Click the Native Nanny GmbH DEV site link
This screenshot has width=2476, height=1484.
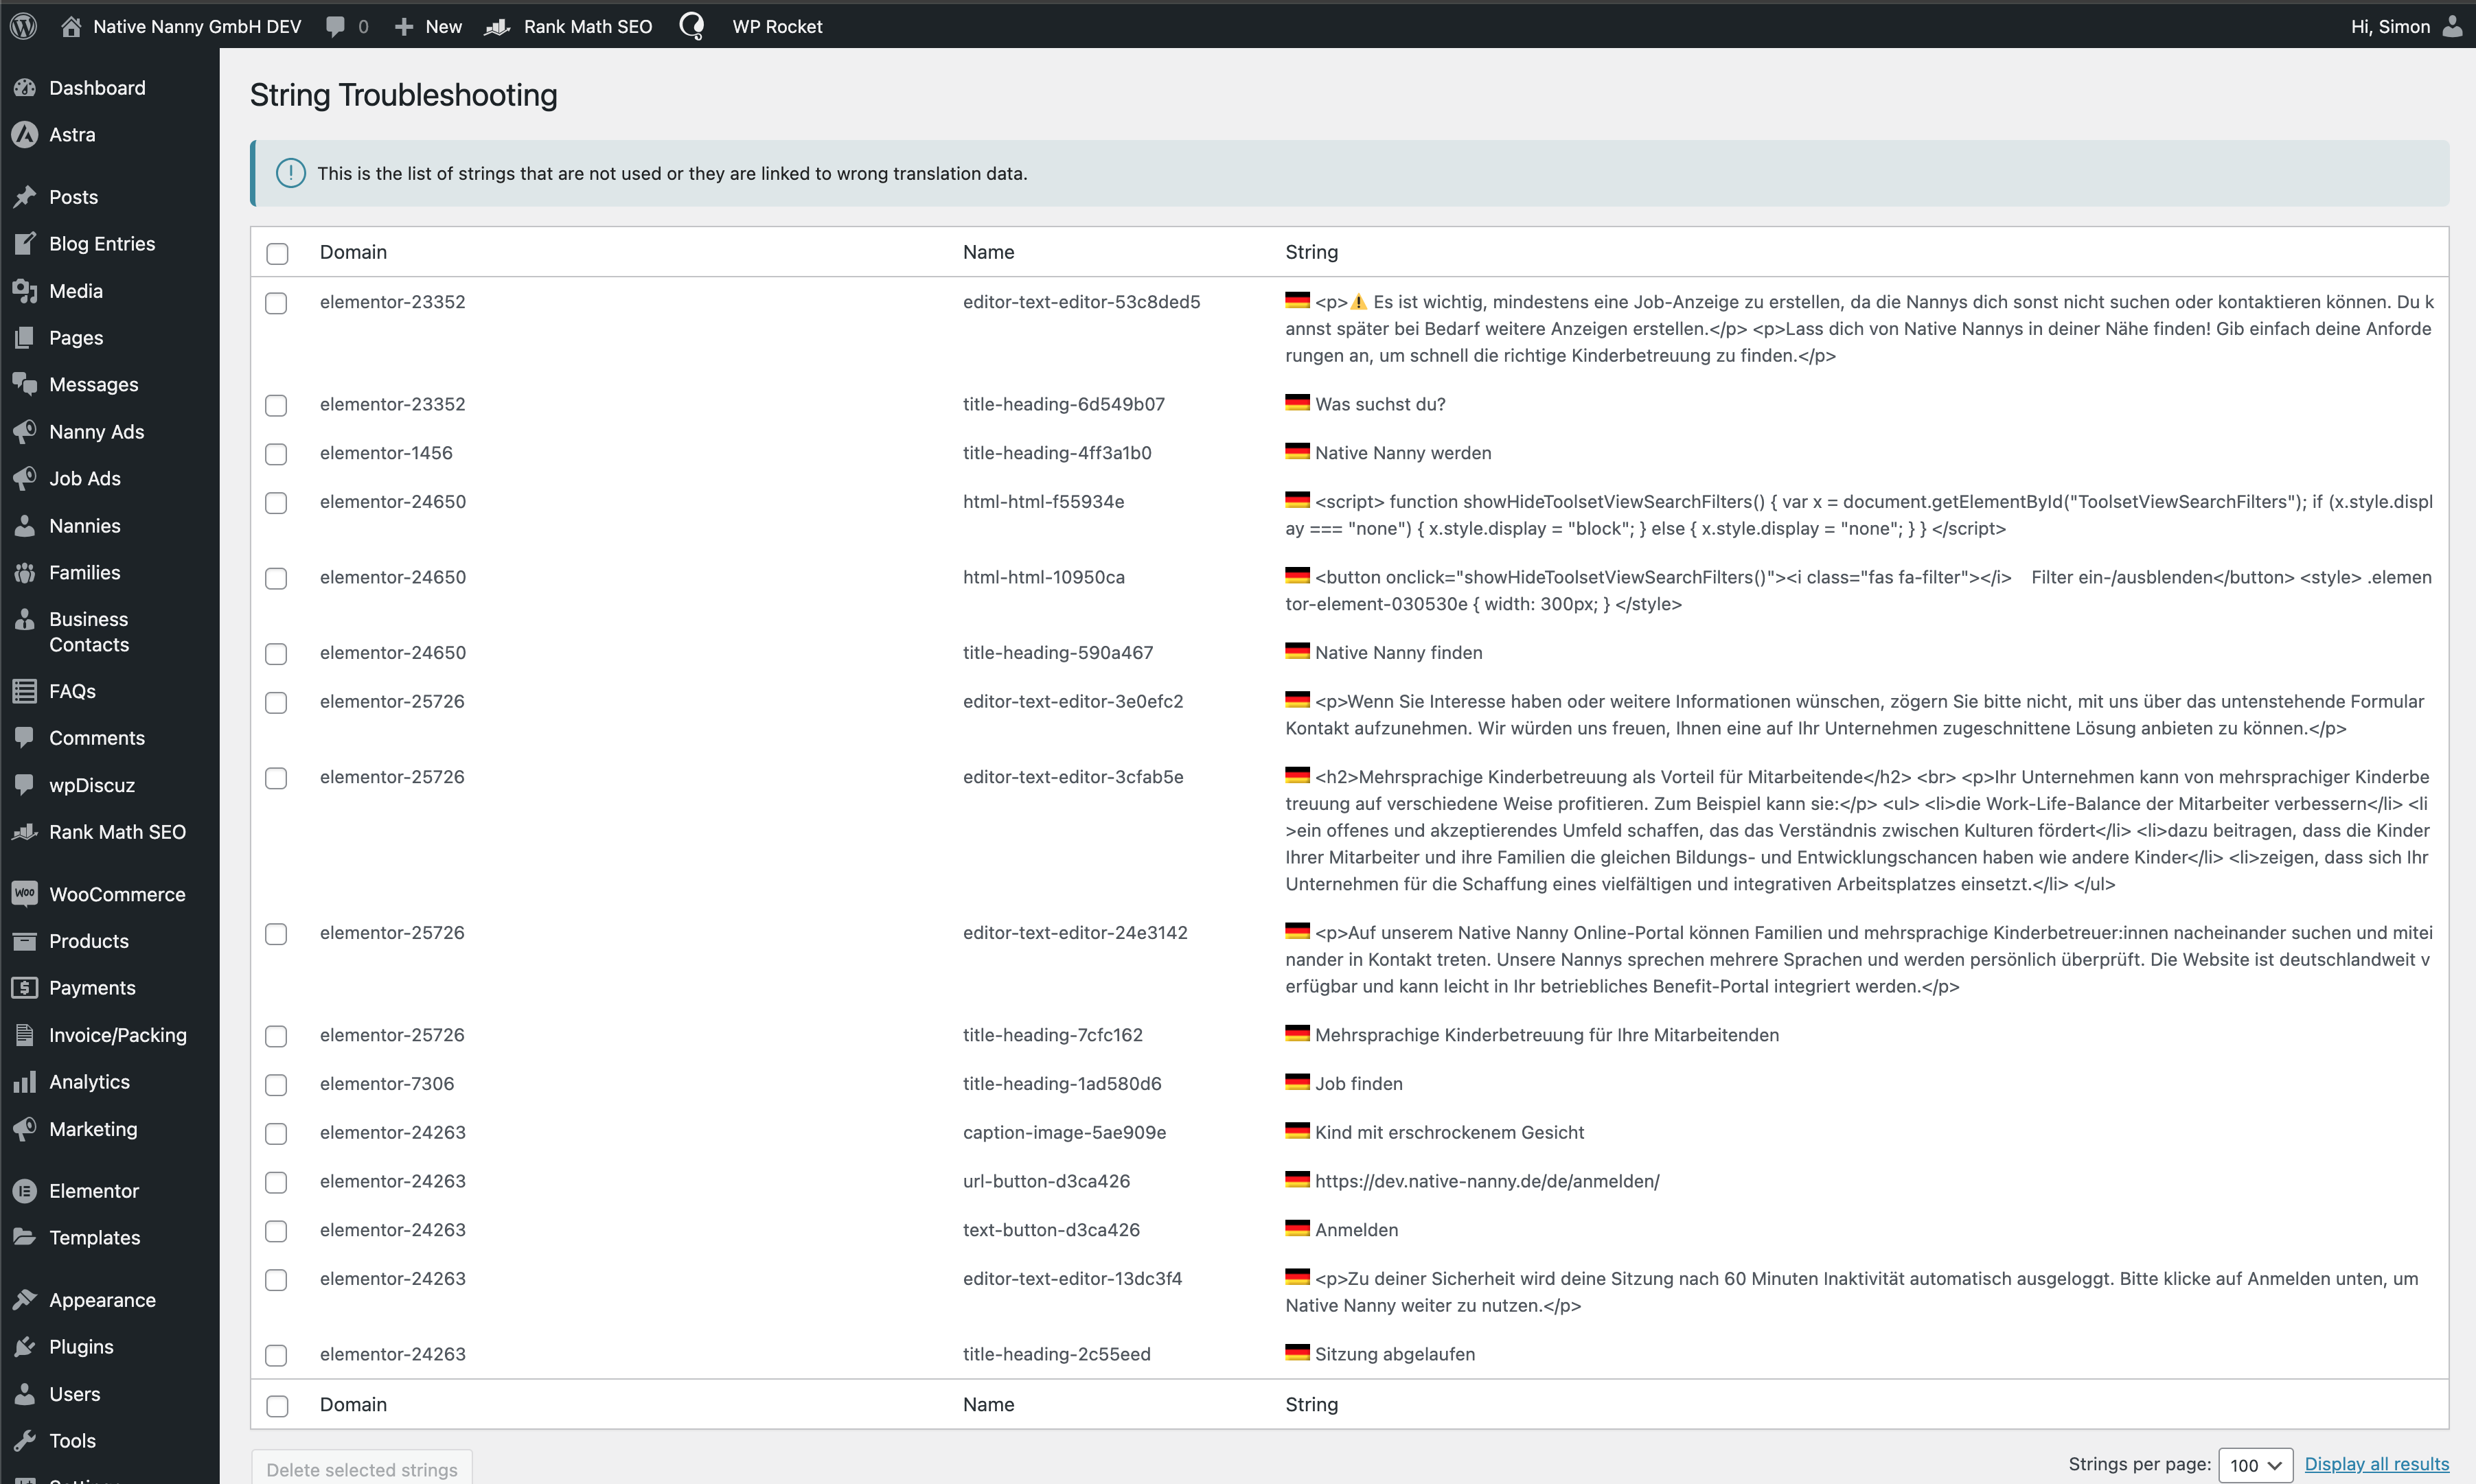pyautogui.click(x=197, y=27)
